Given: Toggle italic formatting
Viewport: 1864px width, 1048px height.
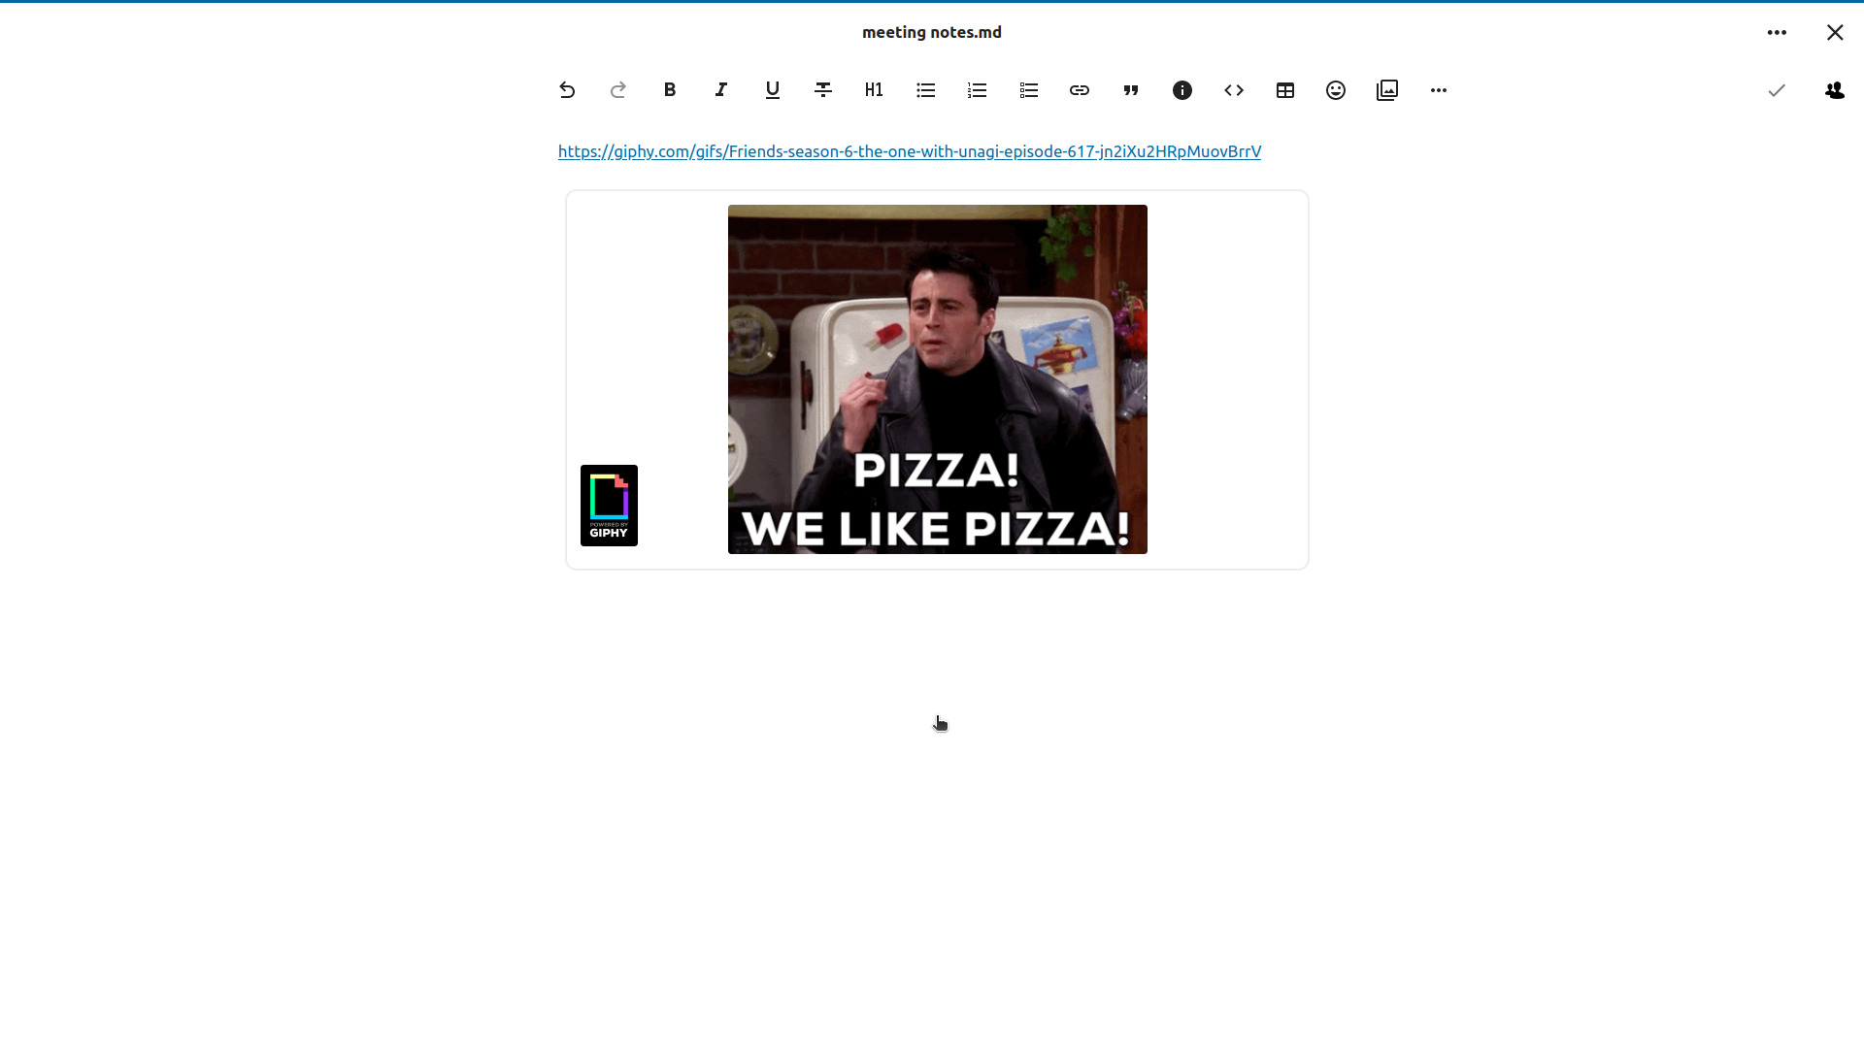Looking at the screenshot, I should tap(721, 90).
